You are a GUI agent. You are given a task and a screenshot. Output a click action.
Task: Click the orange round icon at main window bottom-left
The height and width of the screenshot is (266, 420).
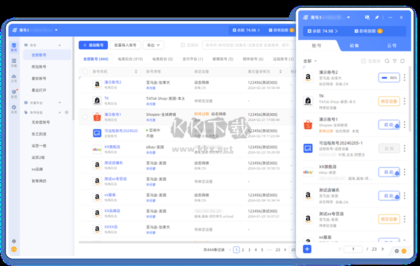point(14,249)
